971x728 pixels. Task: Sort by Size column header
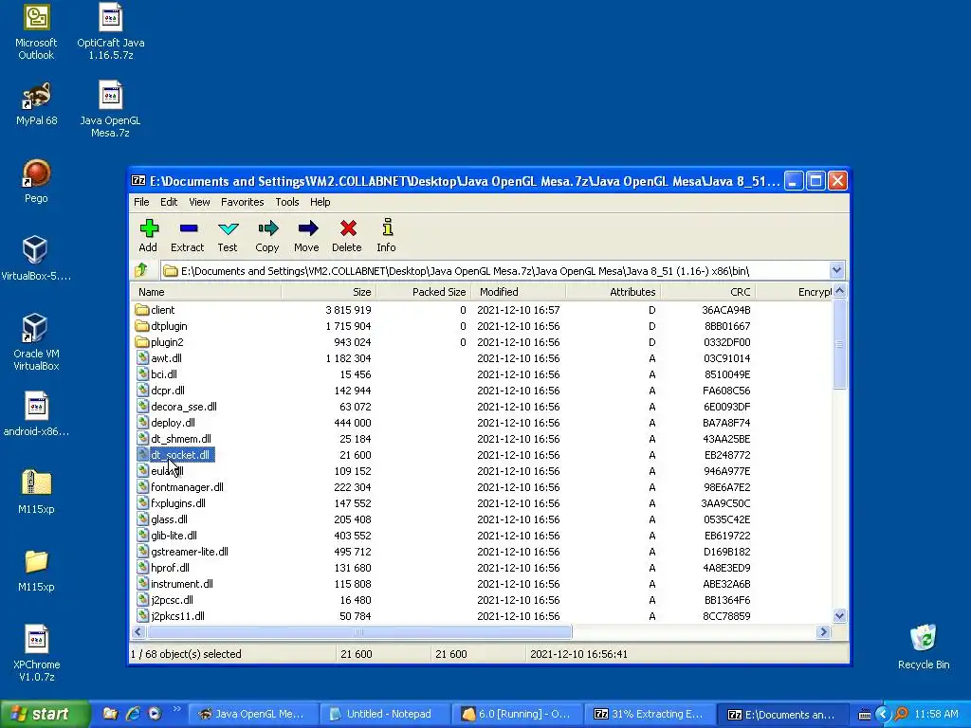pos(328,292)
